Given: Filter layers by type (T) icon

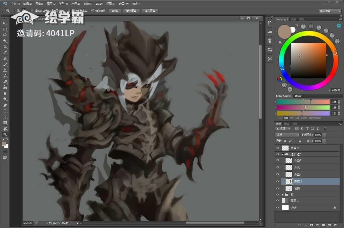Looking at the screenshot, I should (307, 129).
